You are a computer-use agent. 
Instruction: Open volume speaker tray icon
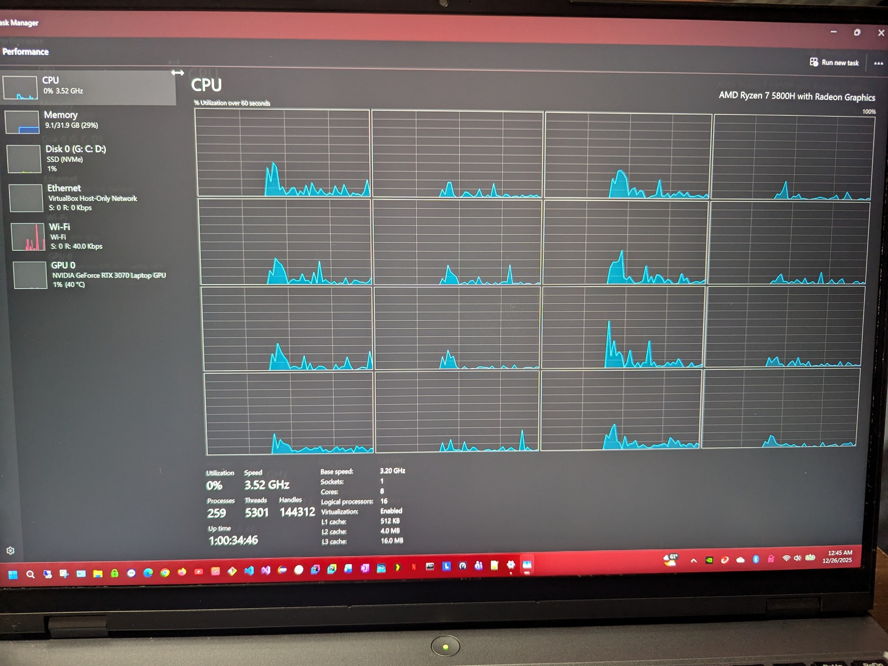pyautogui.click(x=797, y=558)
